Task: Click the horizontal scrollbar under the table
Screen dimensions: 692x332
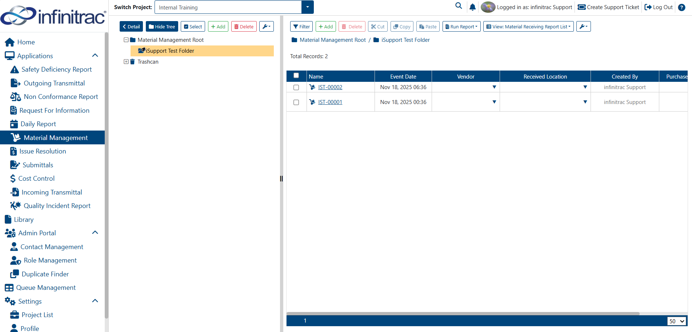Action: [x=463, y=313]
